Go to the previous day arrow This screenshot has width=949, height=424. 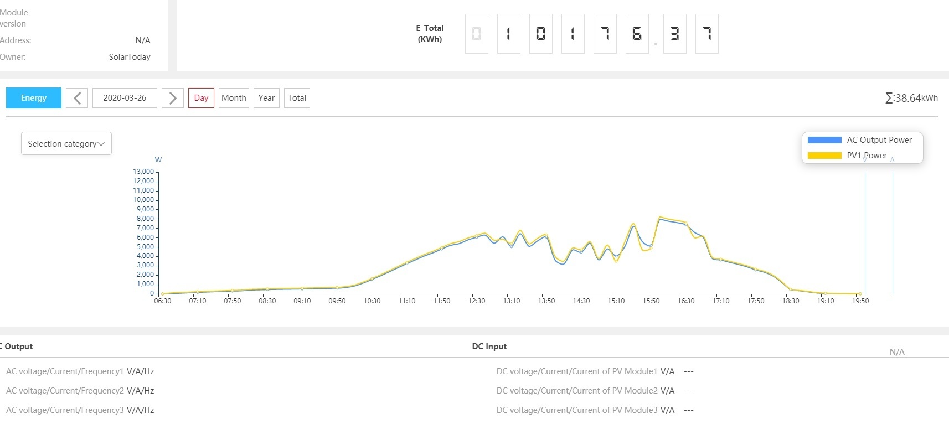77,98
